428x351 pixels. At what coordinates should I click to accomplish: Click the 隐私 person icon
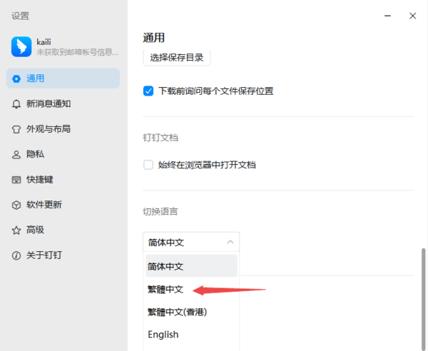pyautogui.click(x=16, y=154)
